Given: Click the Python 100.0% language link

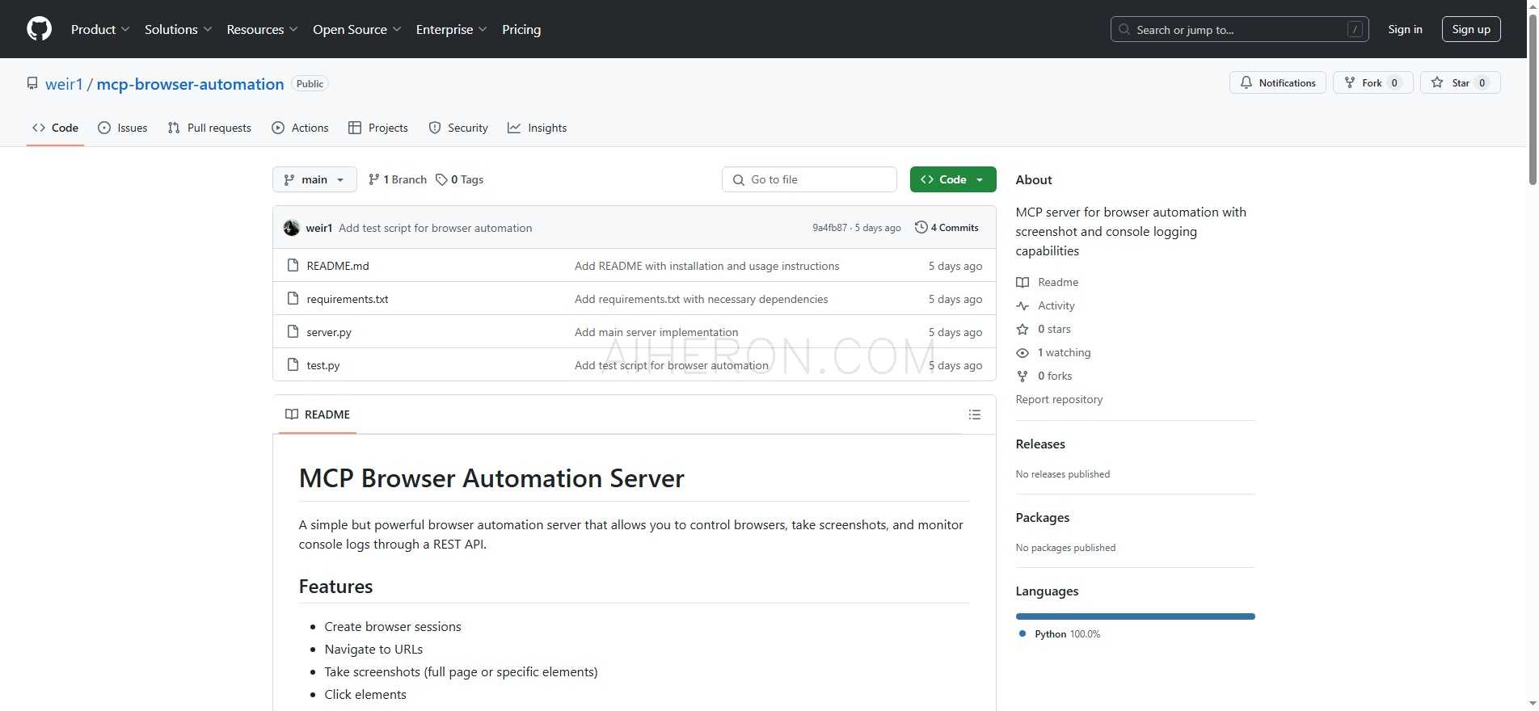Looking at the screenshot, I should pyautogui.click(x=1067, y=634).
